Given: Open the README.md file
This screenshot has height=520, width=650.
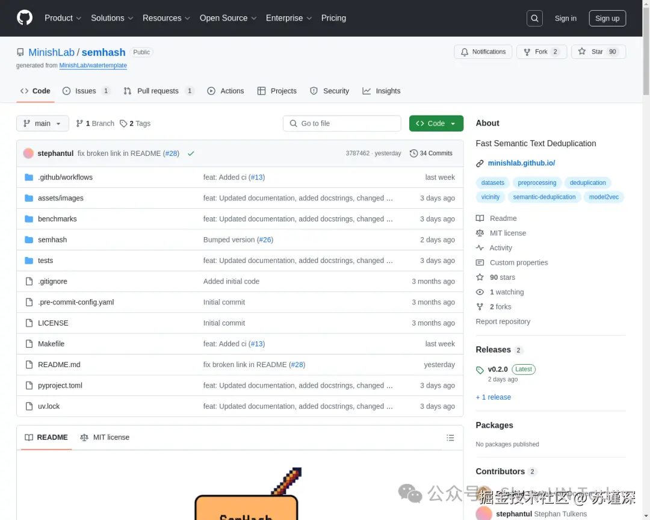Looking at the screenshot, I should coord(59,365).
